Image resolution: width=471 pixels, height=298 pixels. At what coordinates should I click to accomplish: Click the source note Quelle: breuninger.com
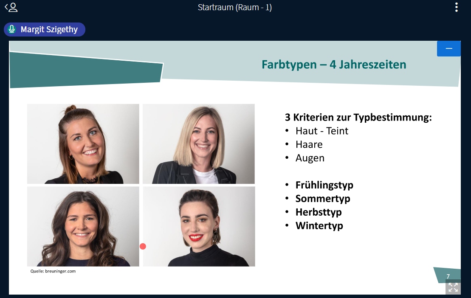[53, 271]
